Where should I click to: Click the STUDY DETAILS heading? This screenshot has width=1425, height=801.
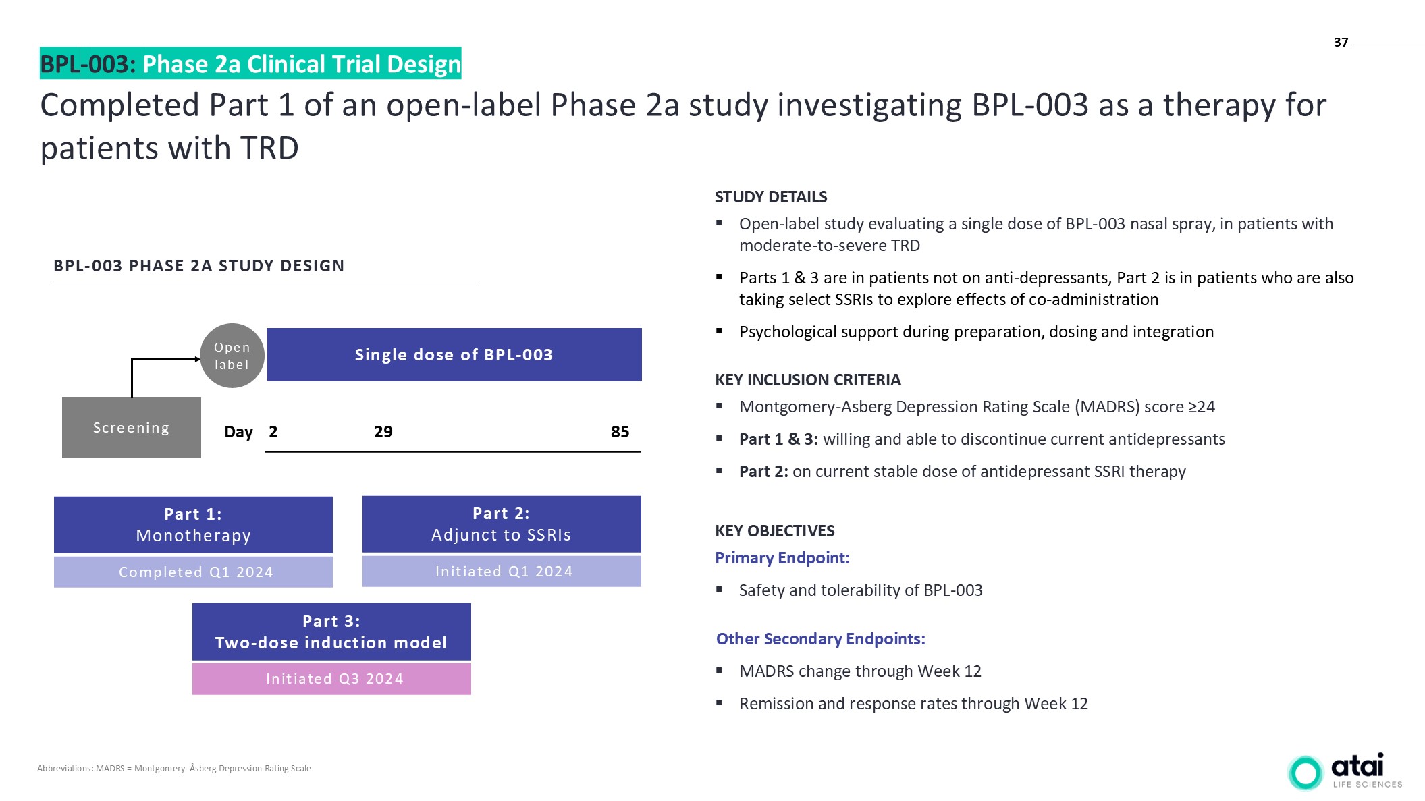(x=770, y=197)
